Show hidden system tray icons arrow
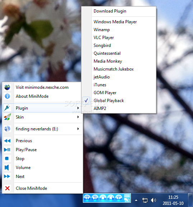Image resolution: width=193 pixels, height=207 pixels. (x=136, y=201)
